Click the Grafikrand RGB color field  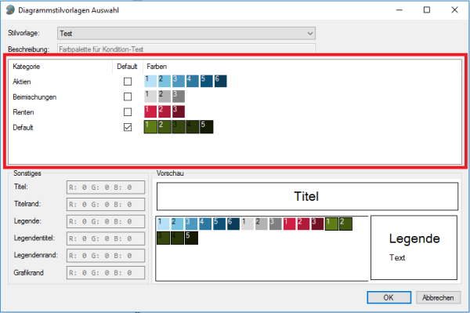106,273
